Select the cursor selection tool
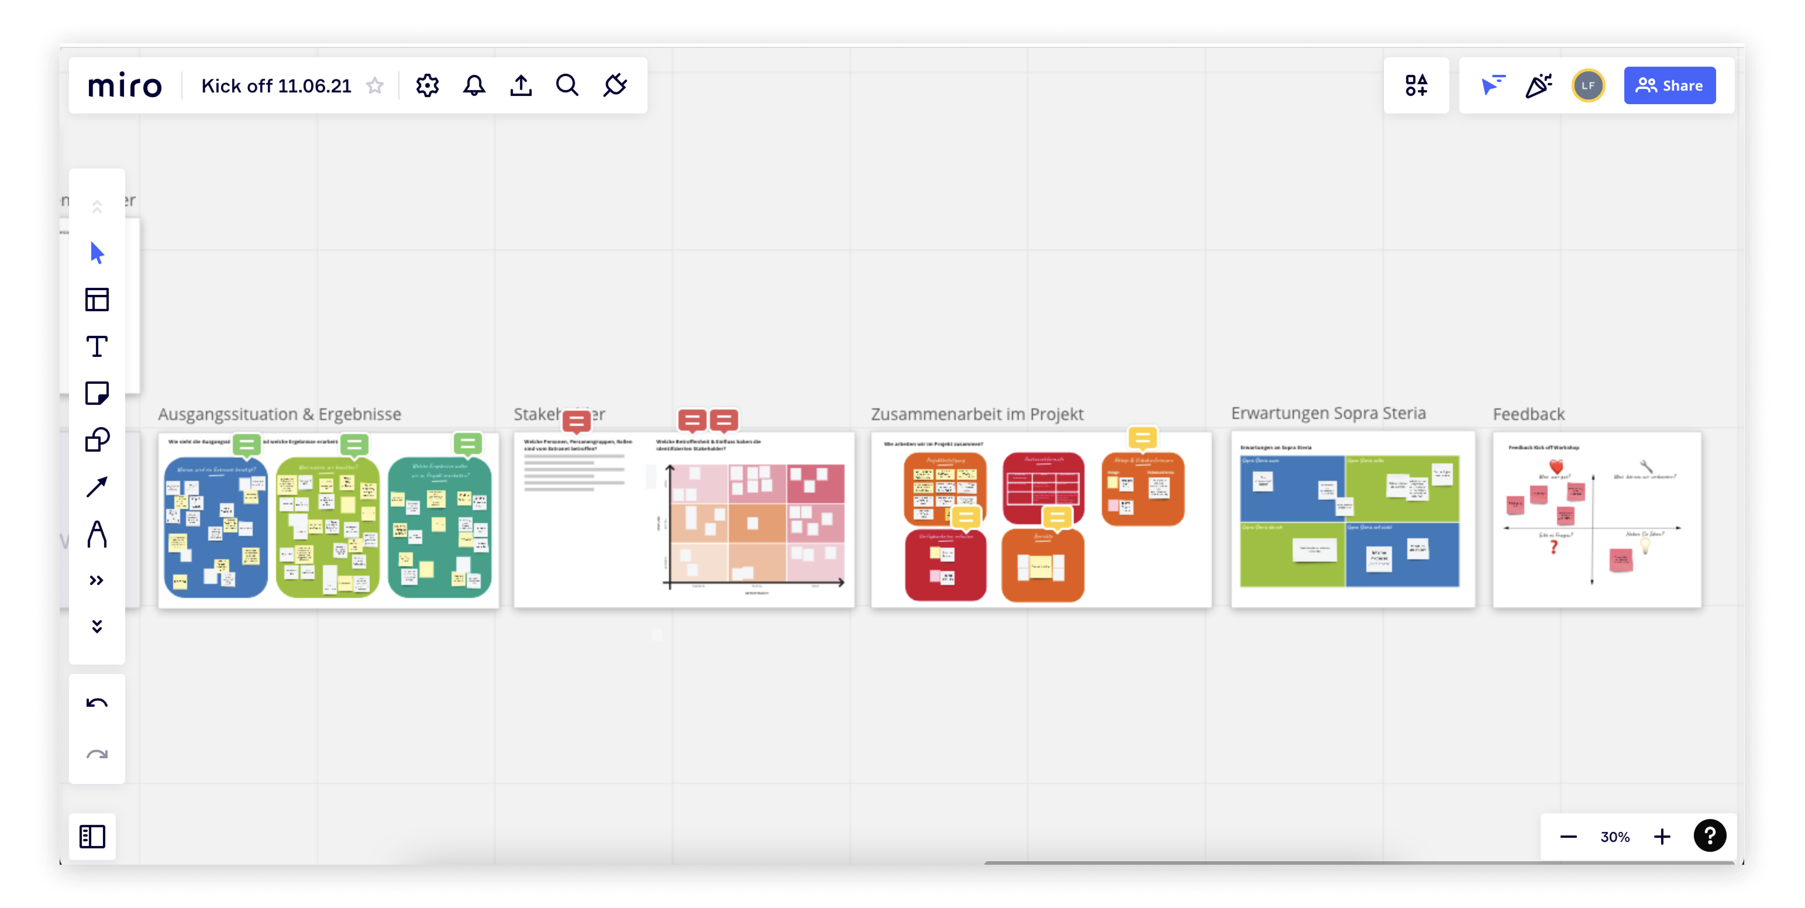This screenshot has height=908, width=1805. point(97,253)
